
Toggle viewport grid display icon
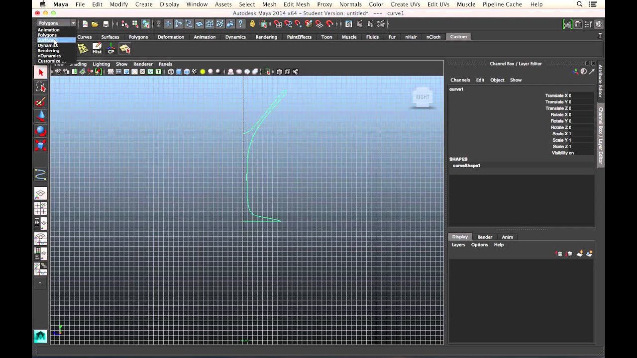pyautogui.click(x=110, y=72)
